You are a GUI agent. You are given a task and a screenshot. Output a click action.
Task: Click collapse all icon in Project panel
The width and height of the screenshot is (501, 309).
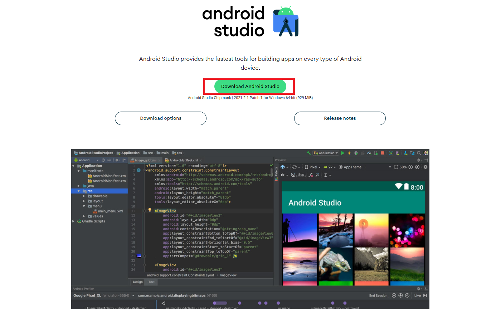(x=109, y=160)
